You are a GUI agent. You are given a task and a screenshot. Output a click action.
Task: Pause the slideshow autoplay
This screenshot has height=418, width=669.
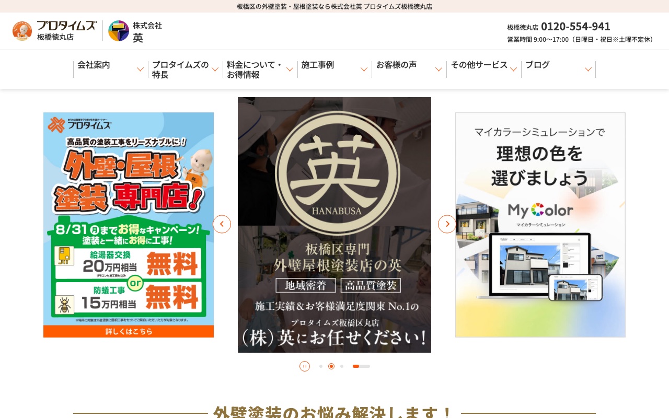pos(305,366)
